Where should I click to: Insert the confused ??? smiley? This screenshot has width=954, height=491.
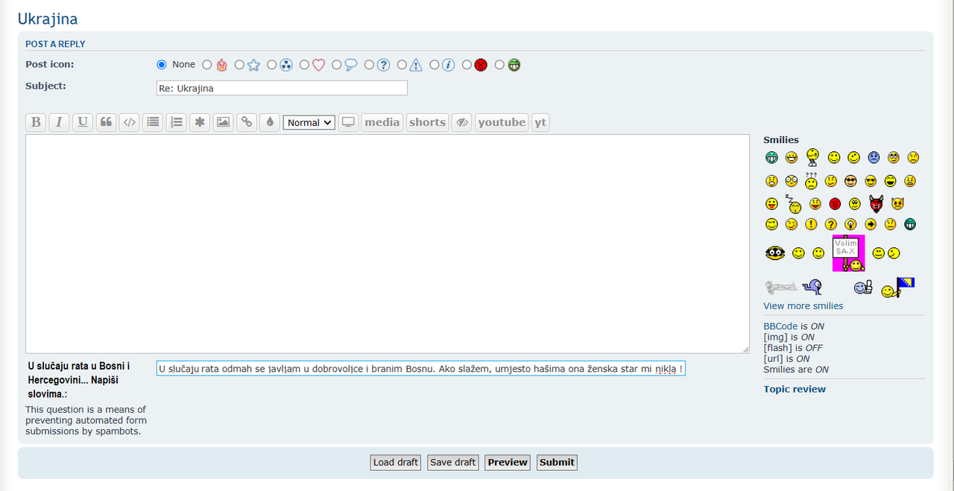click(x=811, y=180)
